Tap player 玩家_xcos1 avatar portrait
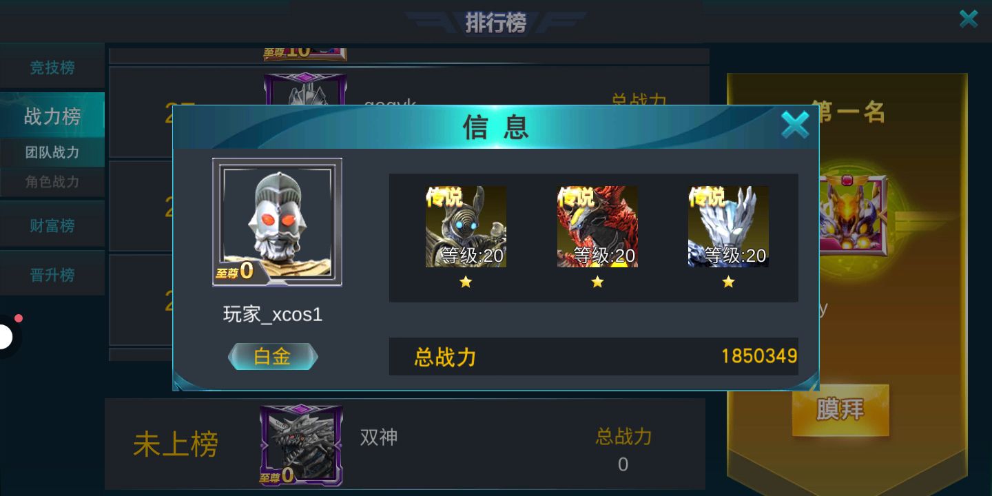This screenshot has width=992, height=496. point(277,222)
